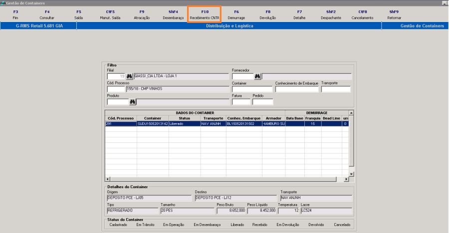Open ShF4 Desembaraço function
The image size is (449, 233).
pyautogui.click(x=173, y=14)
